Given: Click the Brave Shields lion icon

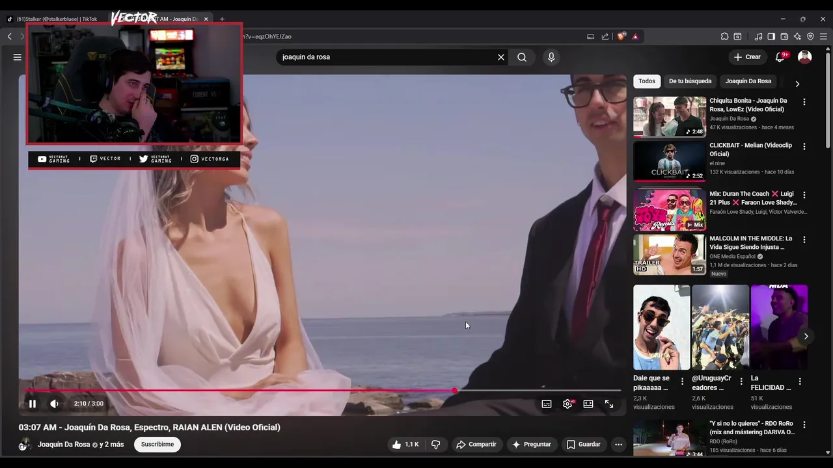Looking at the screenshot, I should pyautogui.click(x=621, y=36).
